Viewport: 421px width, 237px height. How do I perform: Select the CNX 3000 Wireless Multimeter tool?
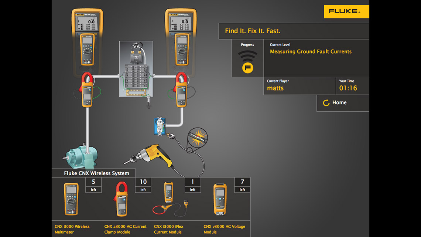[x=71, y=199]
